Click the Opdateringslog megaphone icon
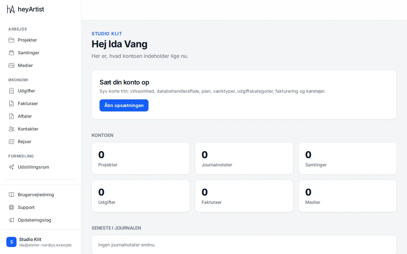Screen dimensions: 407x254 click(x=11, y=220)
